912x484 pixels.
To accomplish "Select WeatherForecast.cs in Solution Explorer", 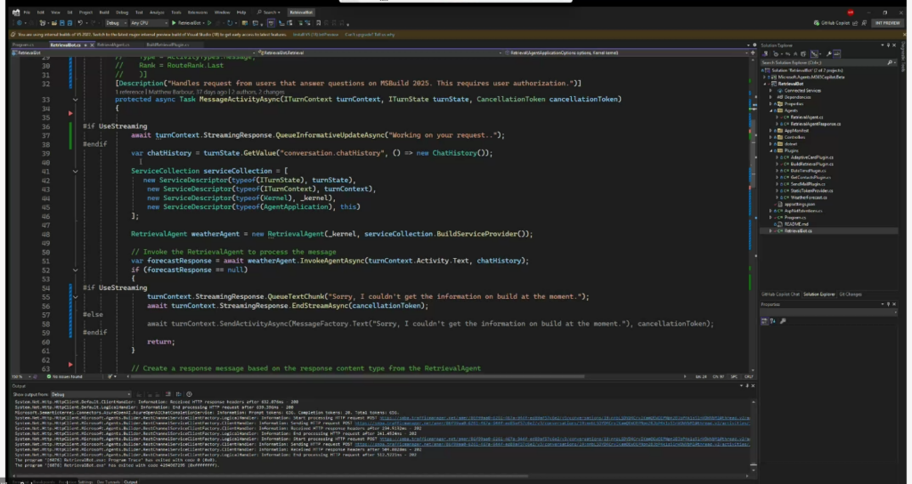I will pos(808,198).
